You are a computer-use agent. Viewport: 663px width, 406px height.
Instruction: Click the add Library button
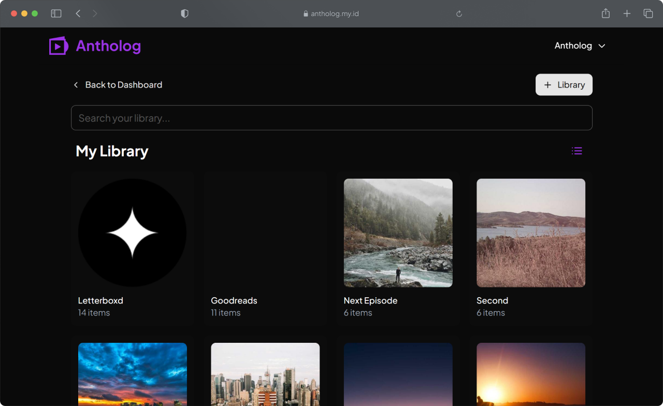(564, 85)
